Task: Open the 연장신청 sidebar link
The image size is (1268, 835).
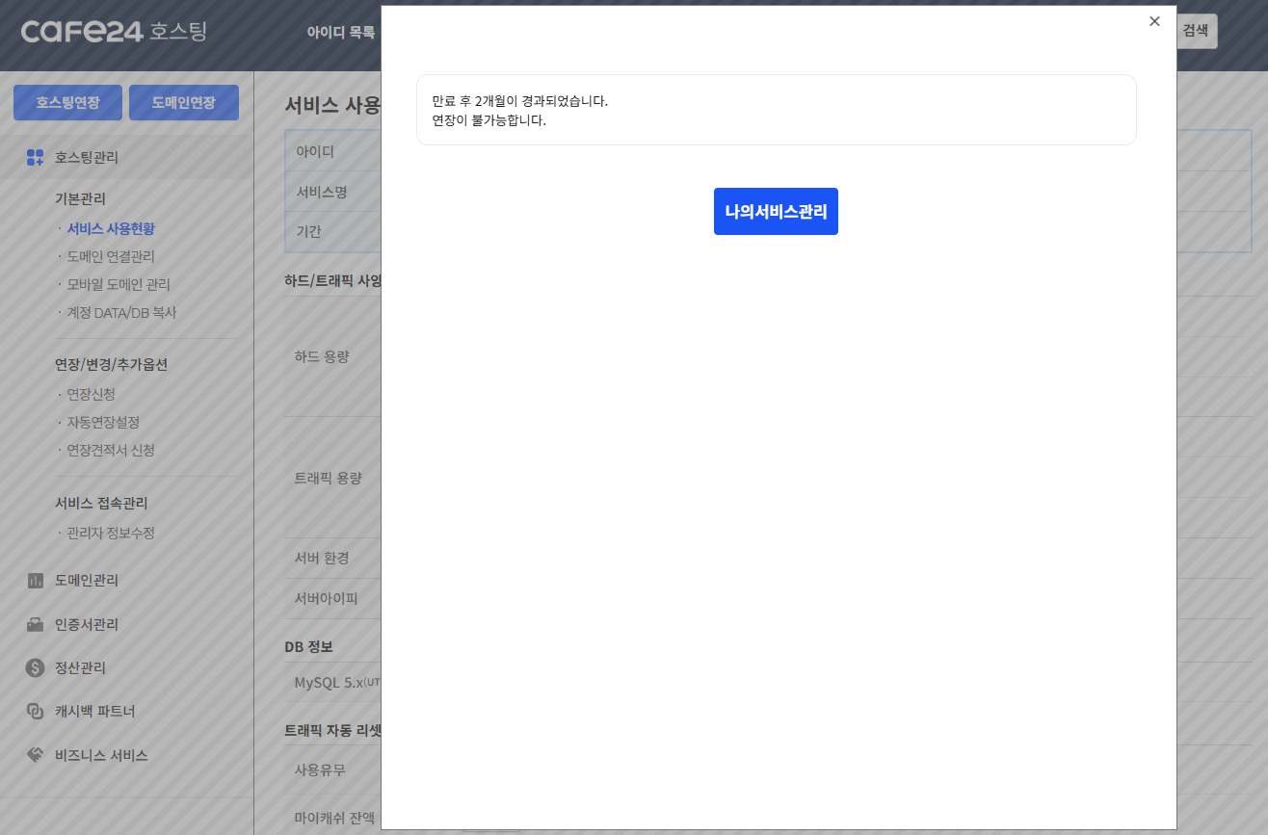Action: (91, 394)
